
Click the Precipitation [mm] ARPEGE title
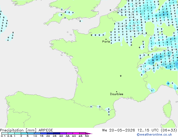pos(26,130)
